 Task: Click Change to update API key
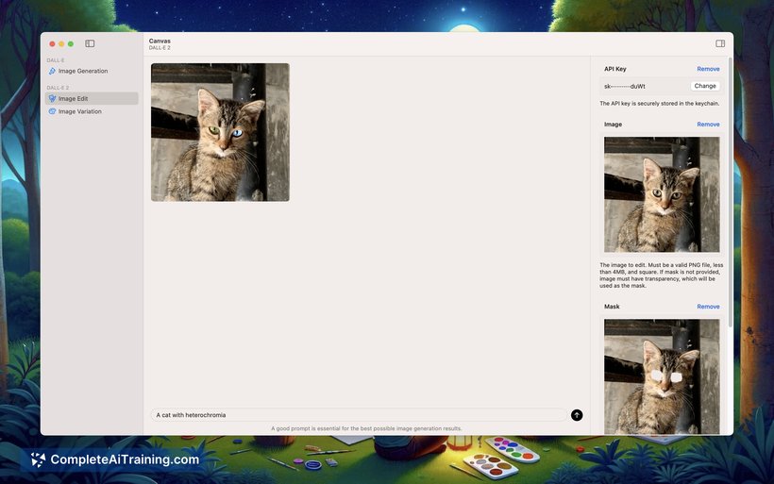click(705, 86)
